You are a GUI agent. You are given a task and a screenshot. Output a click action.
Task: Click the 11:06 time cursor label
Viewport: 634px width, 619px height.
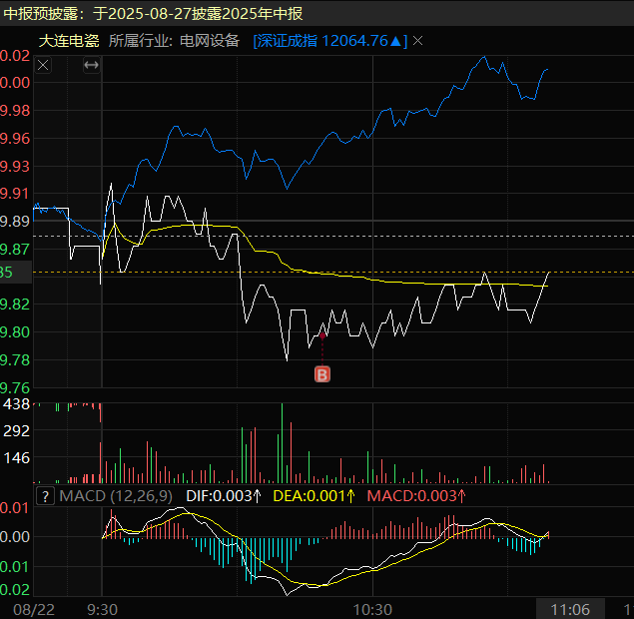[x=570, y=609]
